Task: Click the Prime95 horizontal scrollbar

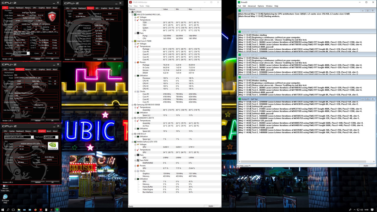Action: [306, 162]
